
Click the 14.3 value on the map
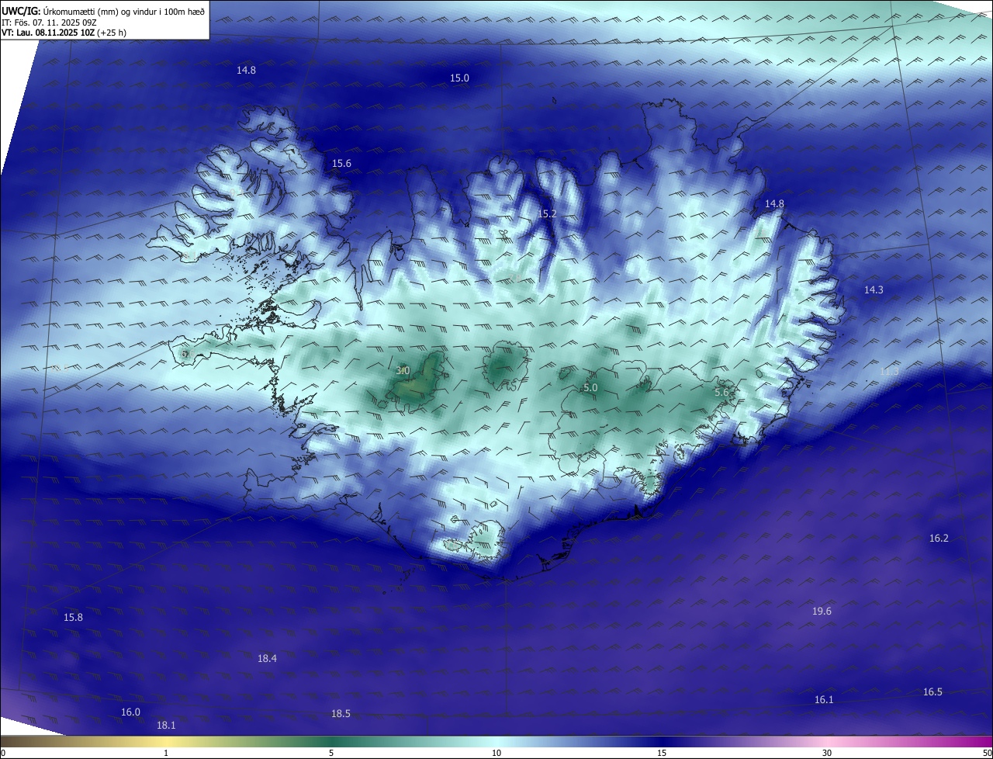pyautogui.click(x=874, y=289)
